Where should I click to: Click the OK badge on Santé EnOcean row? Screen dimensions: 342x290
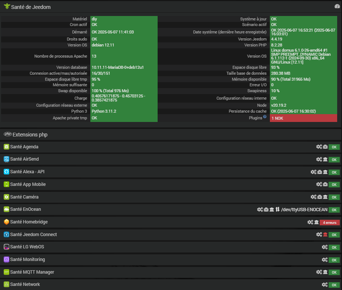point(334,210)
